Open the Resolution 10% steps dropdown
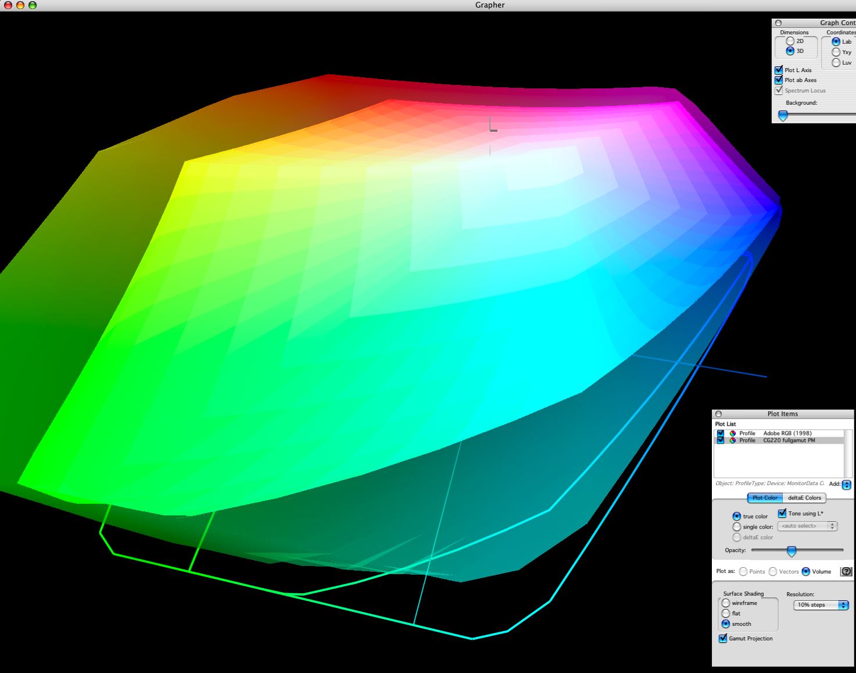The width and height of the screenshot is (856, 673). pyautogui.click(x=821, y=605)
